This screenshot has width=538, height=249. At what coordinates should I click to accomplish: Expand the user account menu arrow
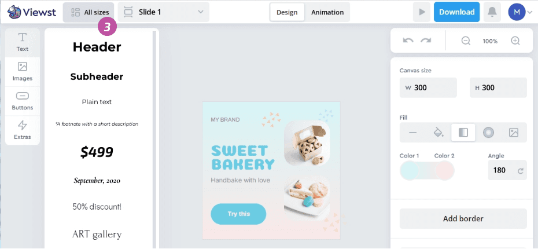click(529, 12)
